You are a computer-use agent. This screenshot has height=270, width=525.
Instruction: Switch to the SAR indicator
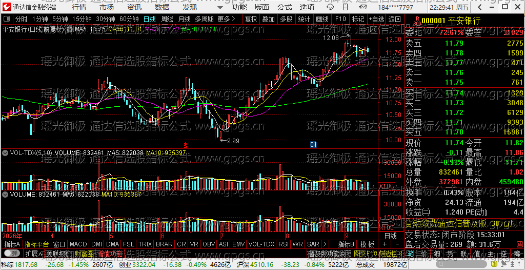313,244
